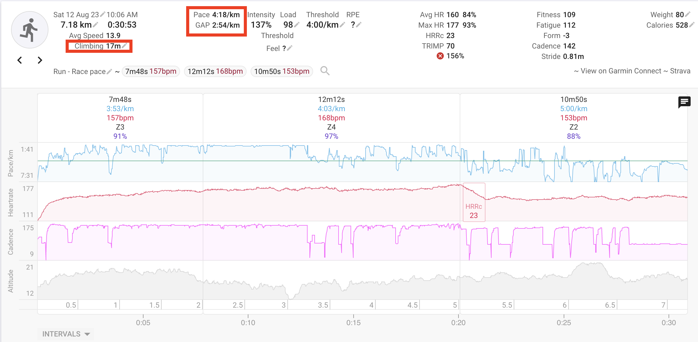Click the running activity type icon
The image size is (698, 342).
click(30, 30)
